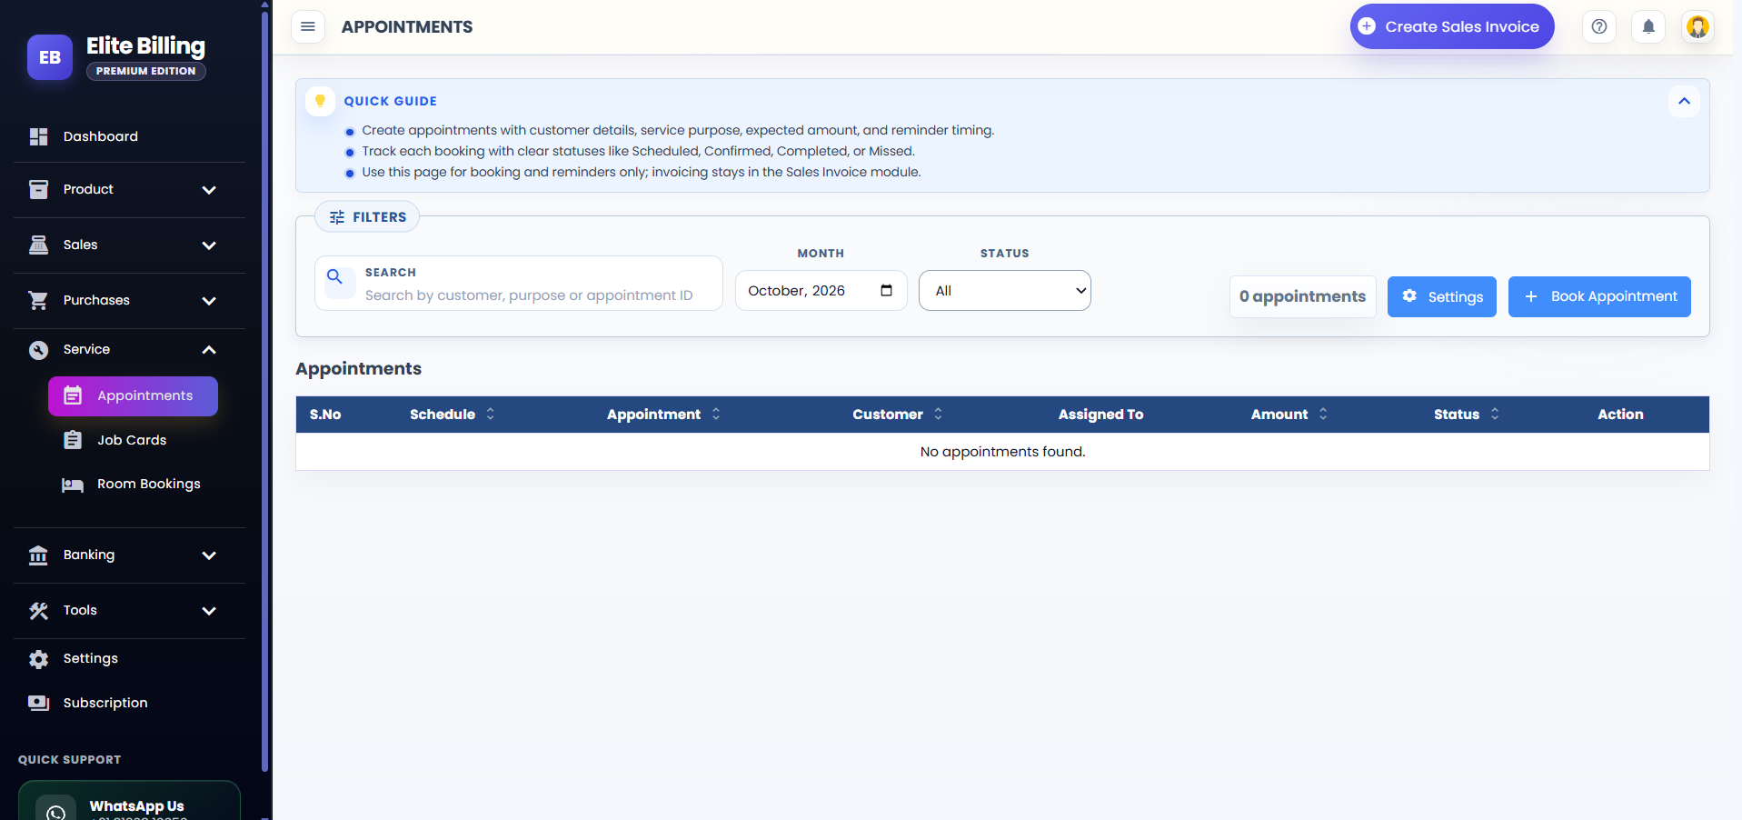Click the sidebar vertical scrollbar
The width and height of the screenshot is (1742, 820).
264,391
